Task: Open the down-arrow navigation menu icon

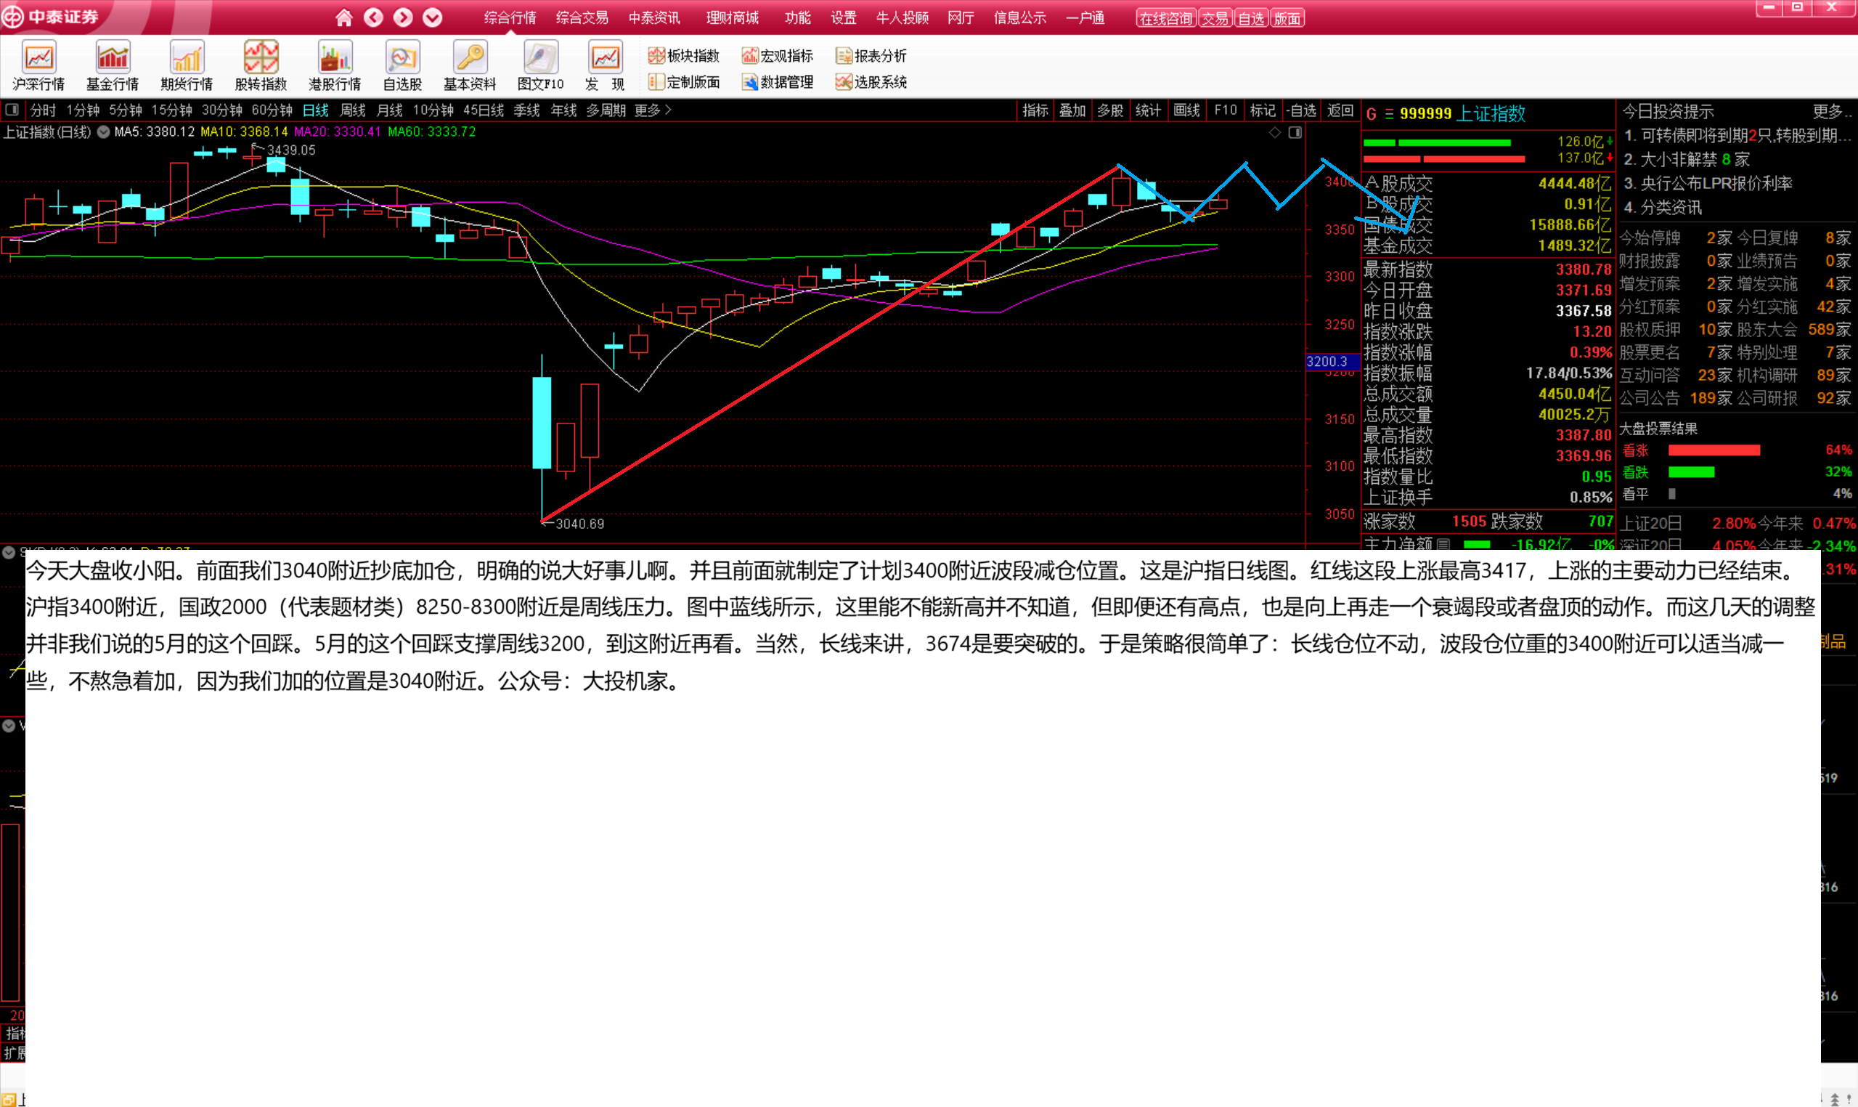Action: tap(433, 17)
